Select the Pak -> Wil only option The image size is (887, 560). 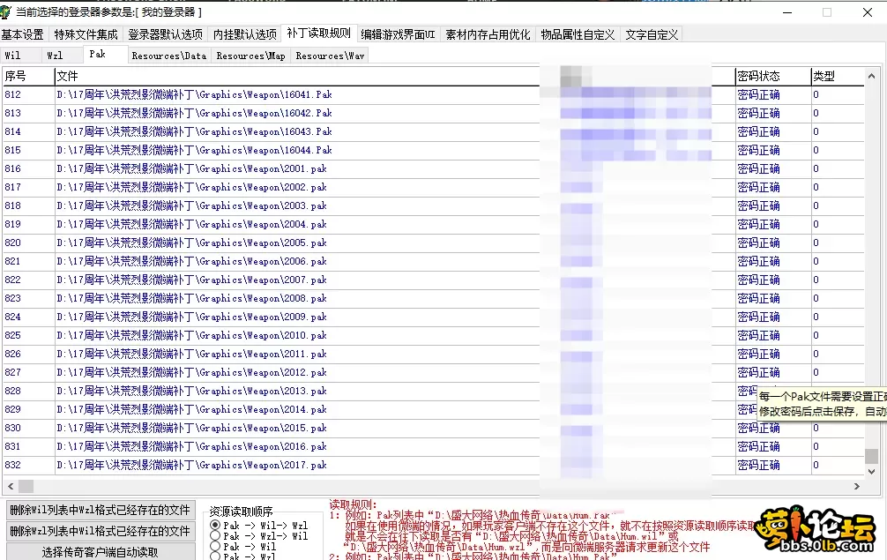click(x=243, y=547)
